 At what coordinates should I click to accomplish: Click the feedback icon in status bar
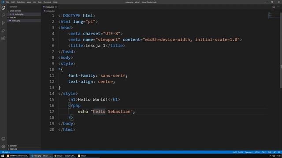coord(275,152)
